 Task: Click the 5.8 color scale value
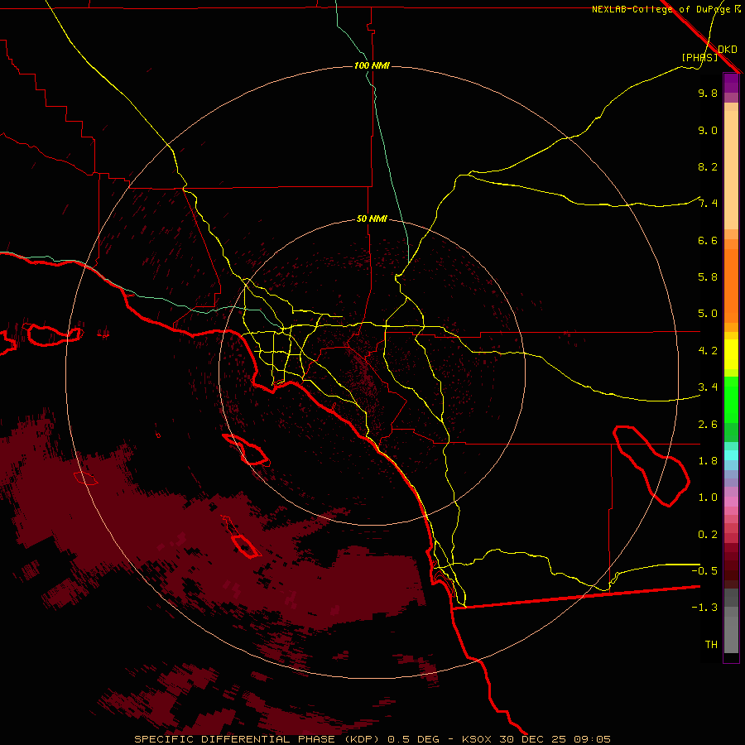(708, 277)
